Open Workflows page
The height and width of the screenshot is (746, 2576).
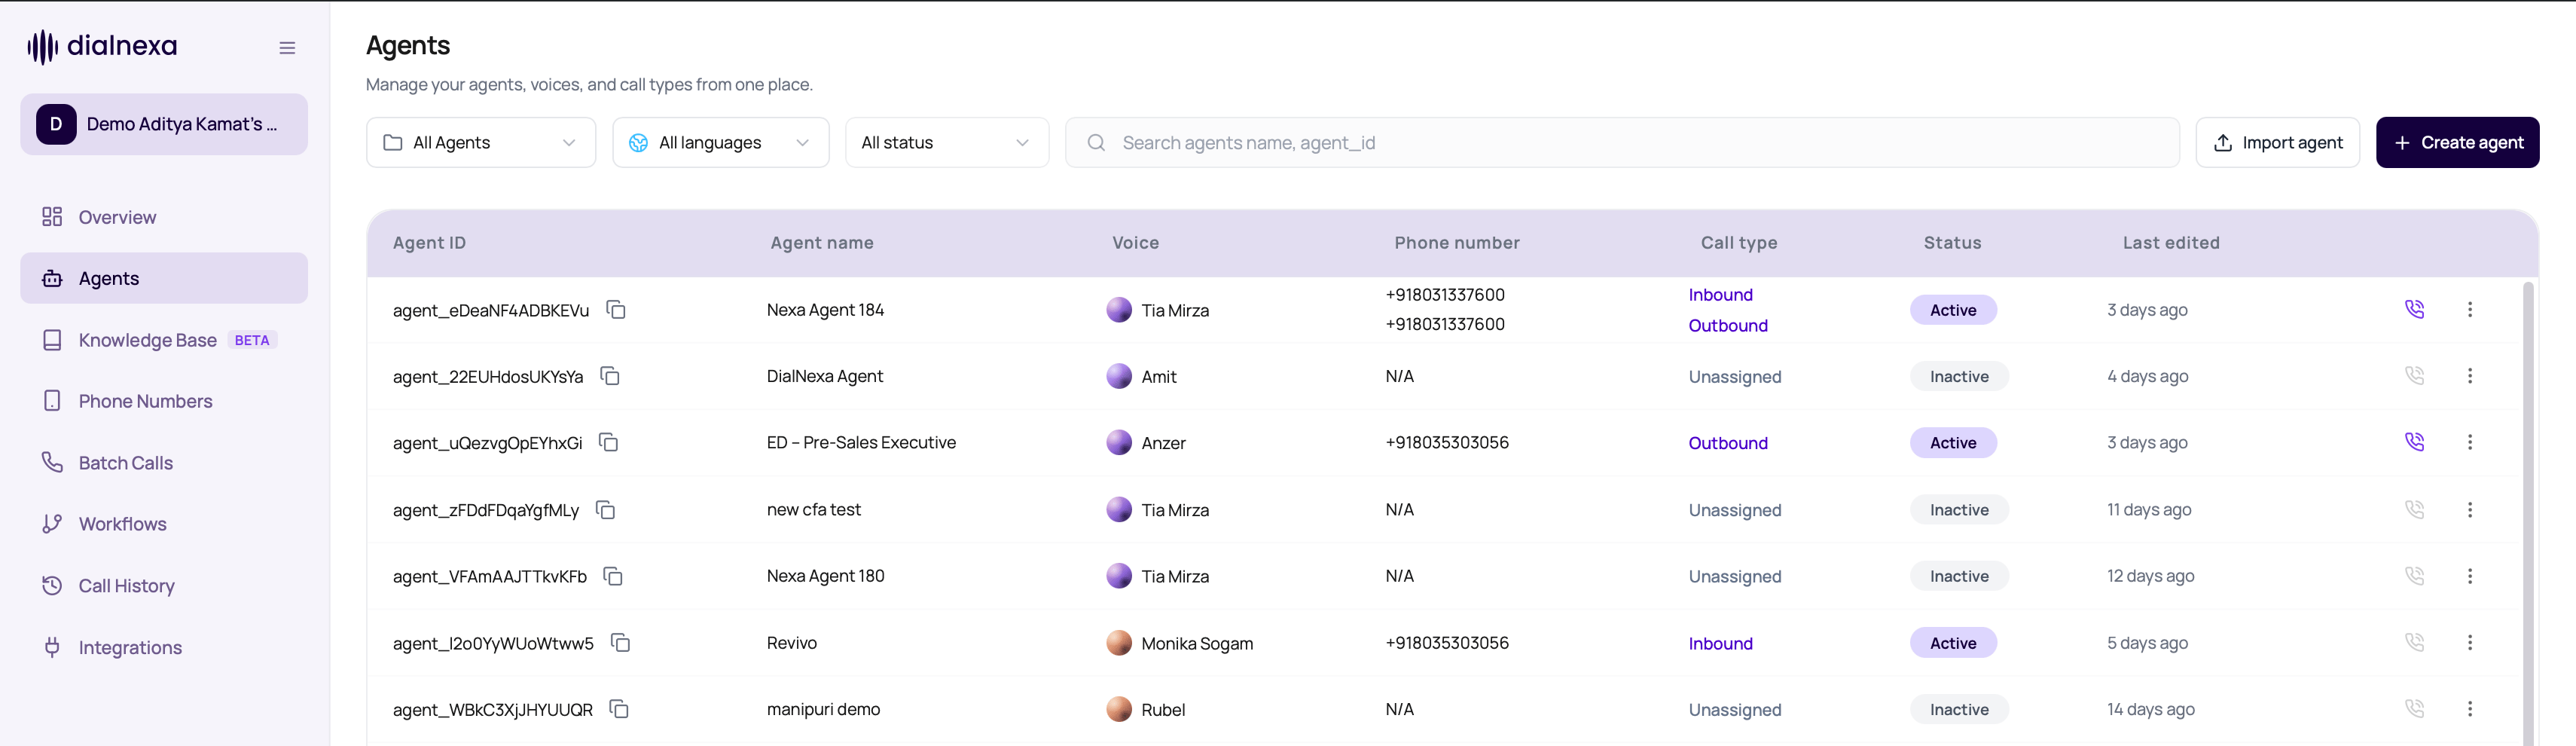pyautogui.click(x=164, y=524)
